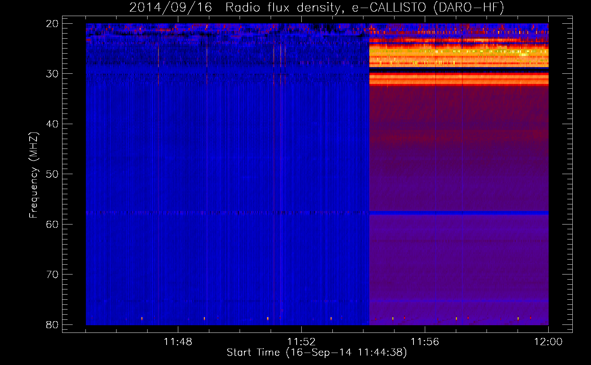Click the plot title "Radio flux density, e-CALLISTO (DARO-HF)"
The height and width of the screenshot is (365, 591).
[x=365, y=7]
